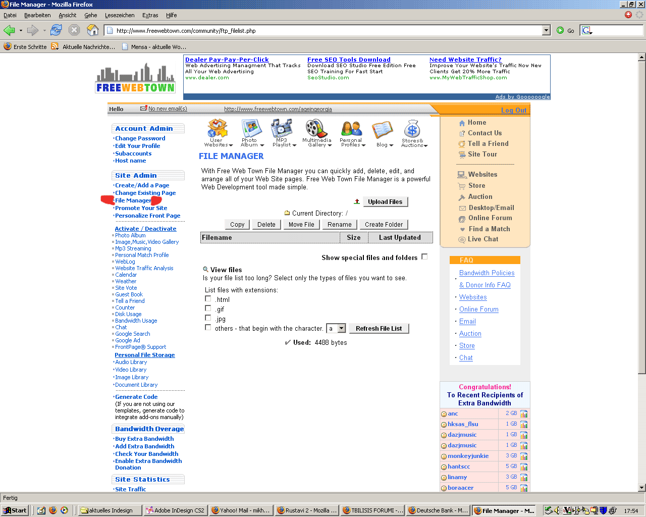Open the User Websites icon
The image size is (646, 517).
click(x=218, y=128)
